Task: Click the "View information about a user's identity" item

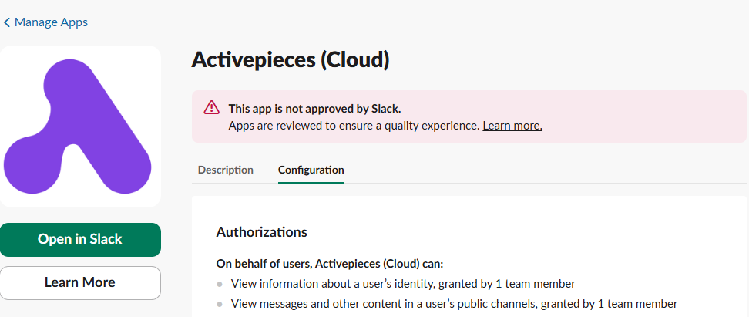Action: pos(403,284)
